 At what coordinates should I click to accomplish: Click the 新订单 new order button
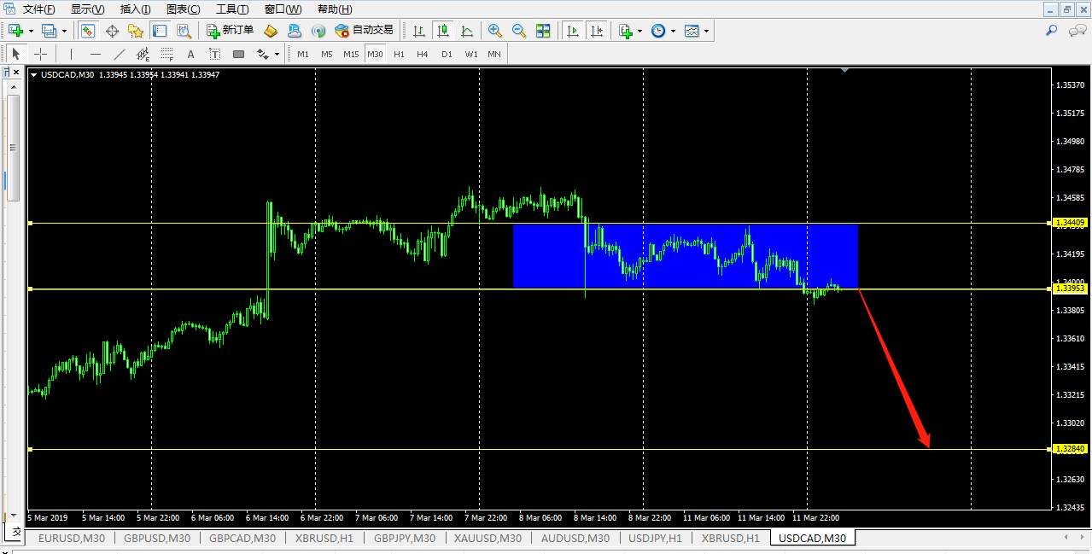click(230, 31)
